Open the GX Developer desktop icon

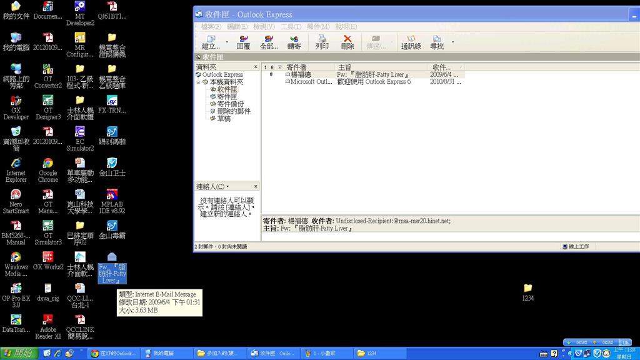(x=16, y=107)
